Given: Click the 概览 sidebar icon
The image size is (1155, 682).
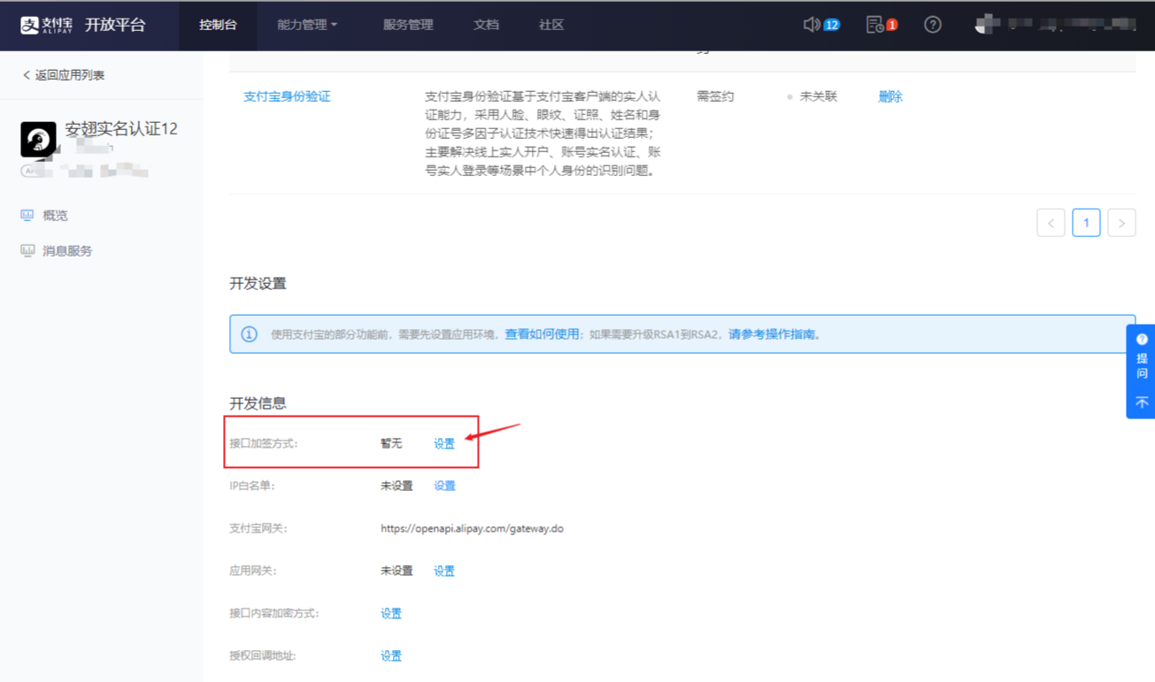Looking at the screenshot, I should (27, 215).
